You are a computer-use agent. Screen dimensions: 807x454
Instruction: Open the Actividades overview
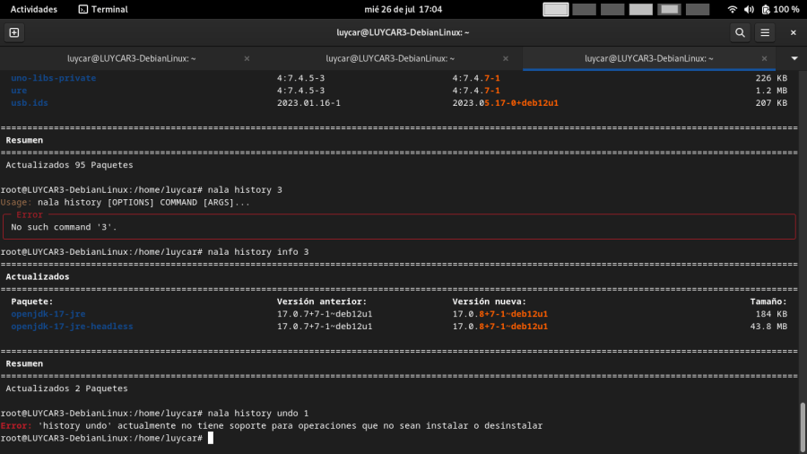(33, 9)
